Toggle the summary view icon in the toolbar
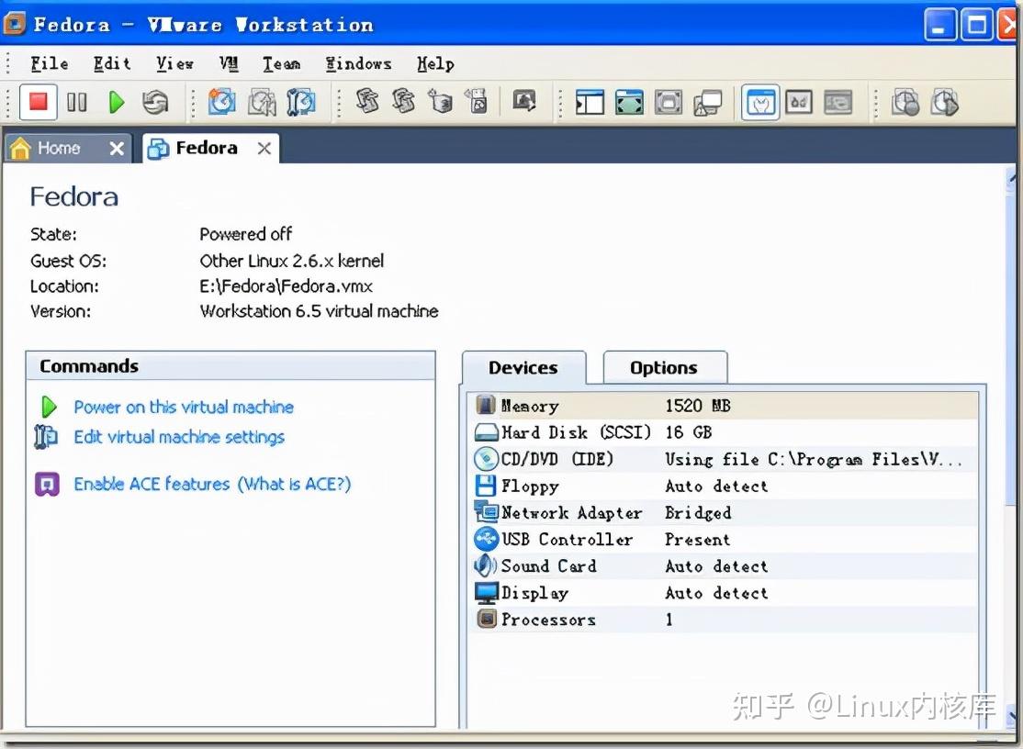1023x749 pixels. pyautogui.click(x=759, y=102)
